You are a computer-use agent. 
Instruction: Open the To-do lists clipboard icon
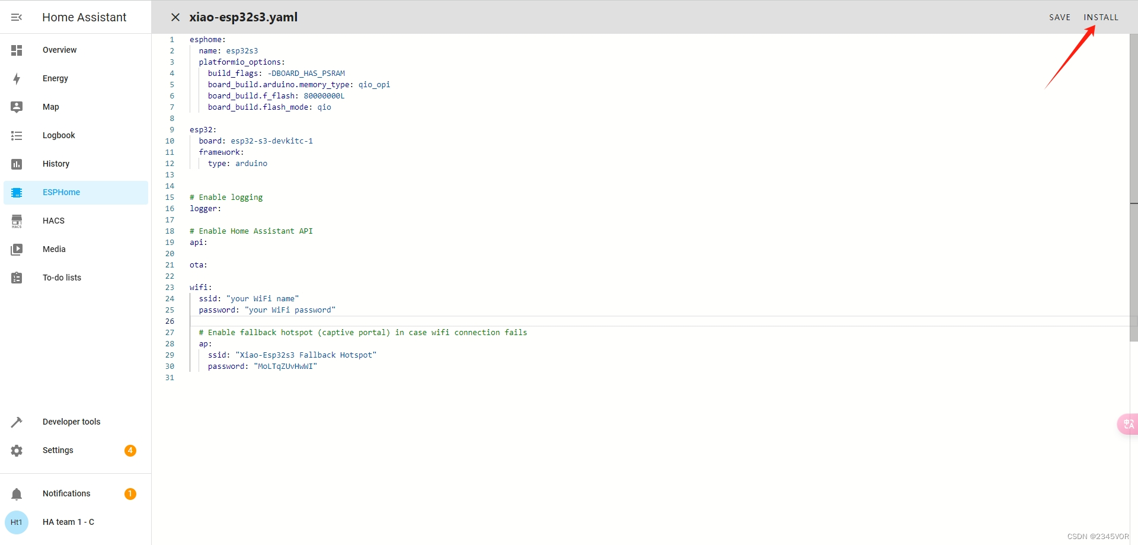[17, 278]
